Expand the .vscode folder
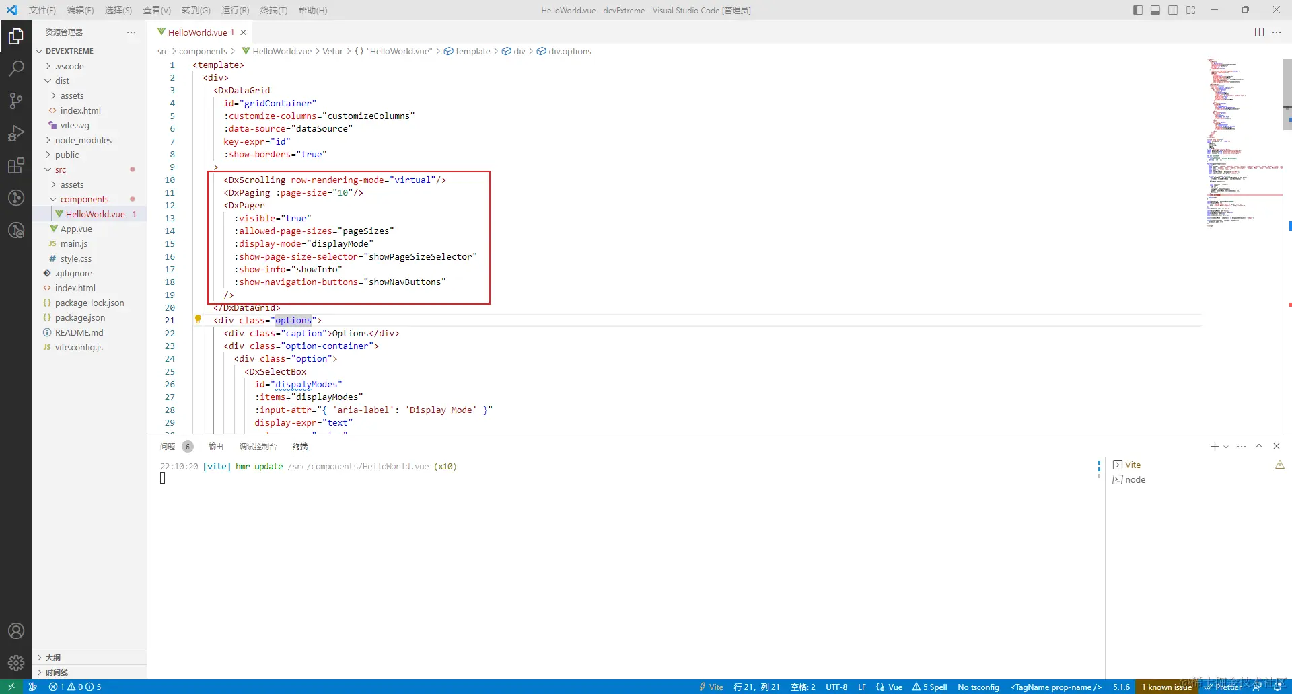This screenshot has height=694, width=1292. pos(89,66)
